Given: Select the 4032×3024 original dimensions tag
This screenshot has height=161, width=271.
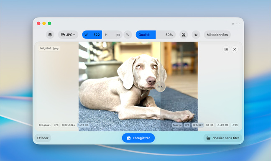Looking at the screenshot, I should tap(68, 125).
